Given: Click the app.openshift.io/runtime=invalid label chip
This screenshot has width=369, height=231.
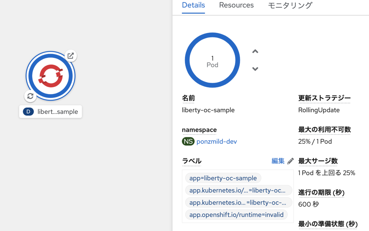Looking at the screenshot, I should tap(236, 215).
